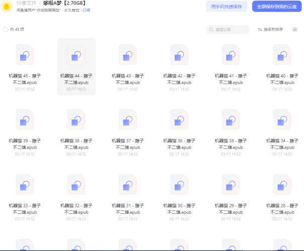The width and height of the screenshot is (304, 251).
Task: Select the file name text 机器猫 33 - 藤子不二雄.epub
Action: point(25,209)
